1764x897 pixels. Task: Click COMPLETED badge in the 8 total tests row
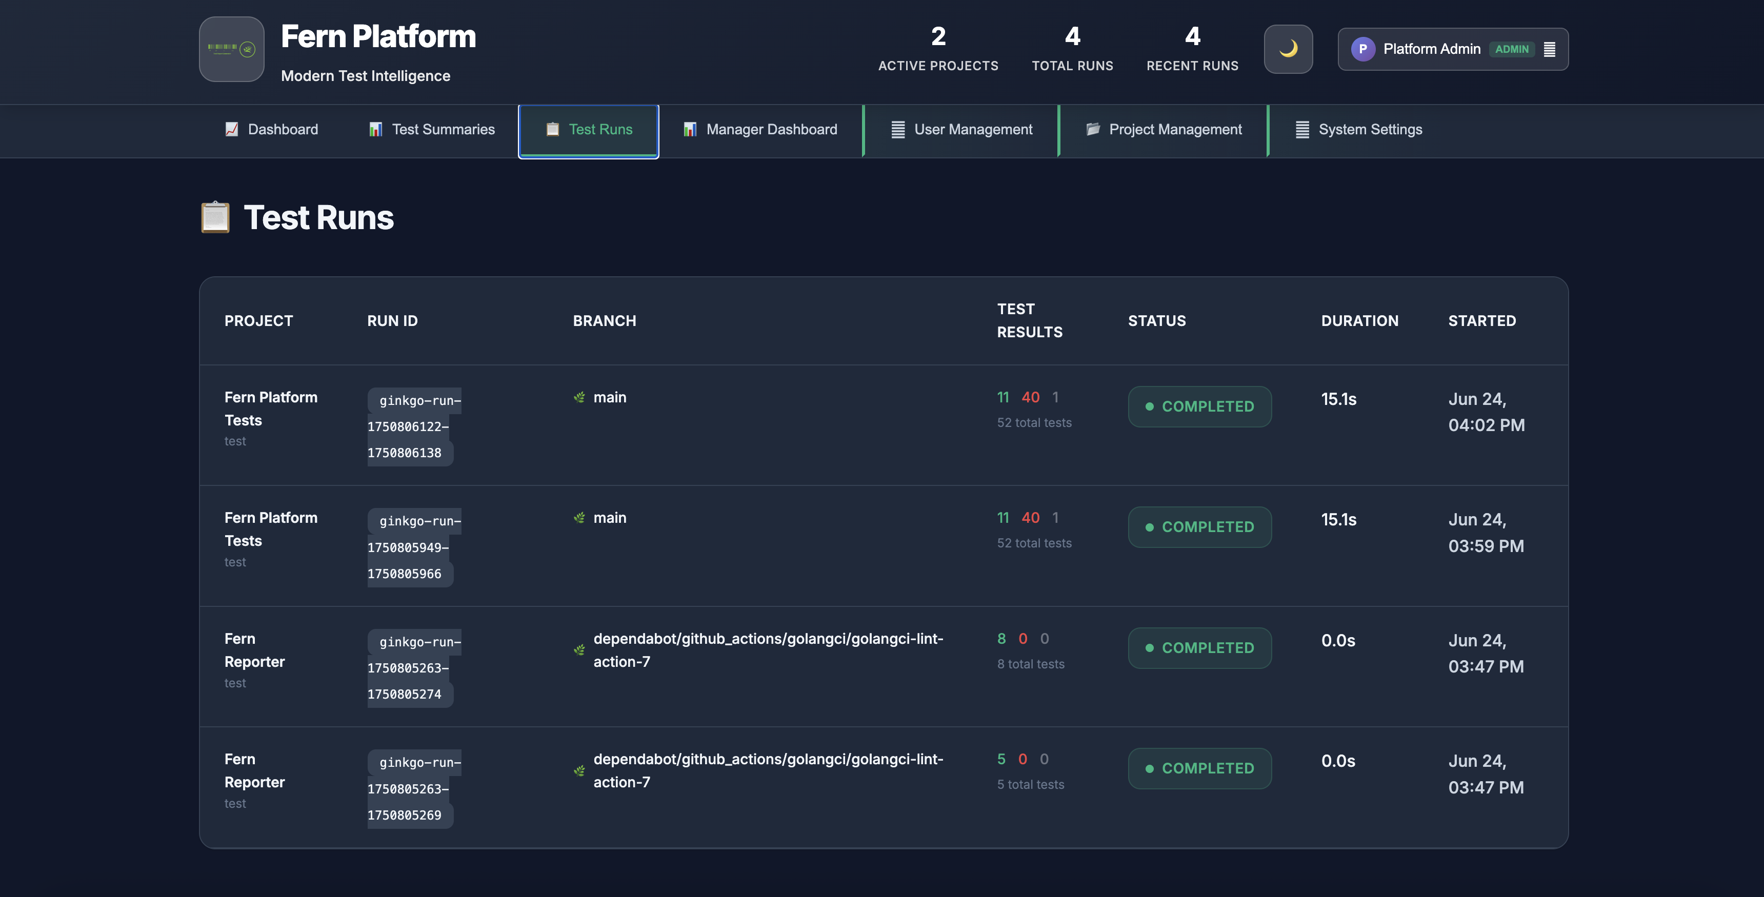click(x=1200, y=648)
